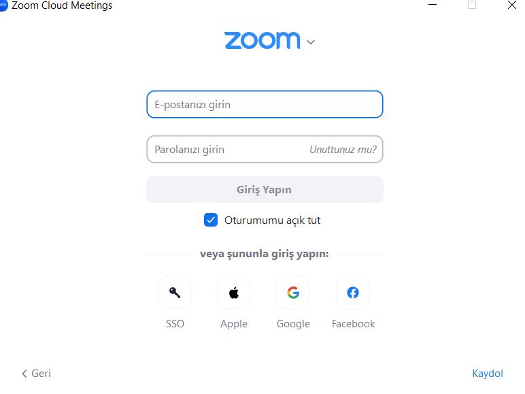Screen dimensions: 525x394
Task: Click the Zoom logo
Action: click(x=262, y=41)
